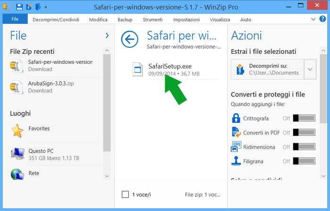Click the blue help question mark icon
The width and height of the screenshot is (330, 211).
[322, 19]
